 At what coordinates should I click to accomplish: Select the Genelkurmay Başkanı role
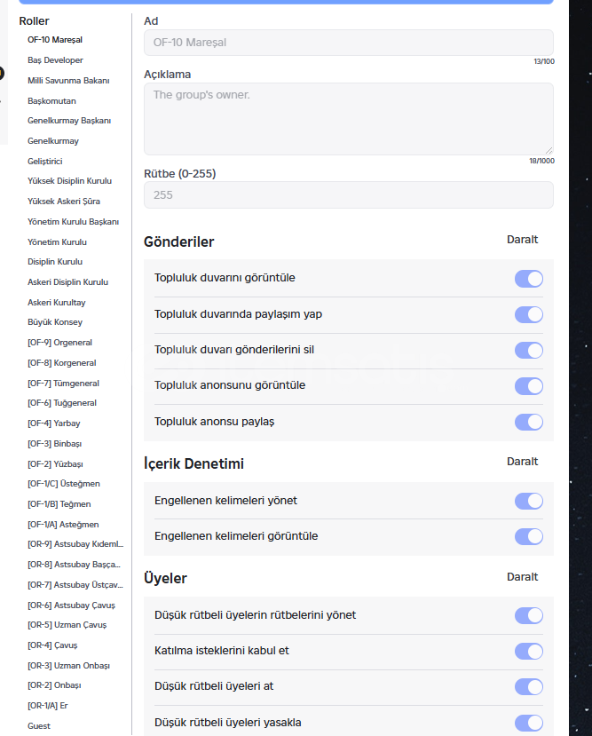69,121
